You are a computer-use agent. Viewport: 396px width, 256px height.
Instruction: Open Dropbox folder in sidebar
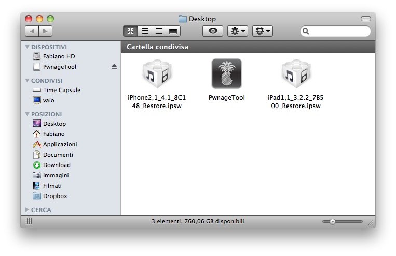[x=50, y=196]
